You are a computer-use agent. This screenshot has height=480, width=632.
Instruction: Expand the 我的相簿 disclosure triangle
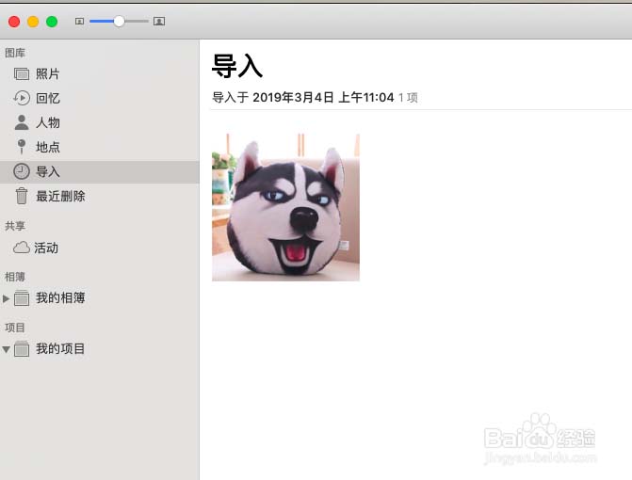6,298
